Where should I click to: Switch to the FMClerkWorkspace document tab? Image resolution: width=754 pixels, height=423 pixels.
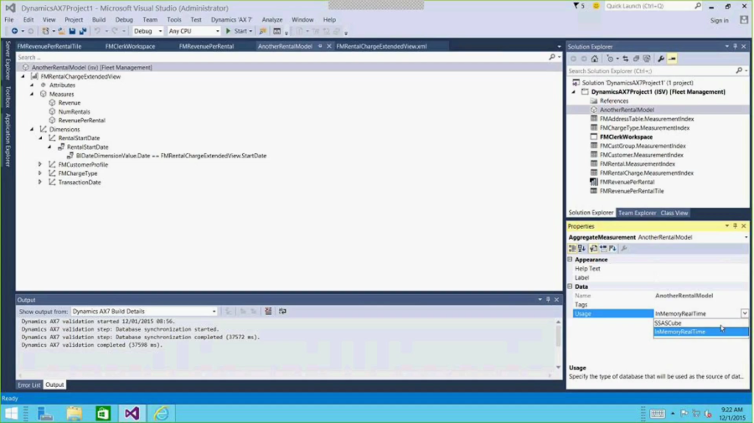coord(131,46)
